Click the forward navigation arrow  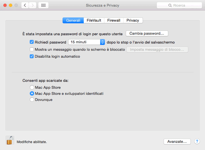click(33, 5)
